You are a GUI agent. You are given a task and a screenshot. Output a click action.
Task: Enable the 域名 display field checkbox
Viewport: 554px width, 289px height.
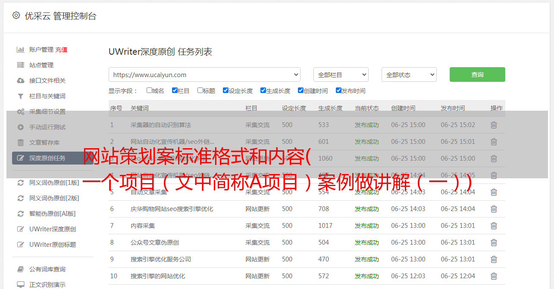point(149,90)
